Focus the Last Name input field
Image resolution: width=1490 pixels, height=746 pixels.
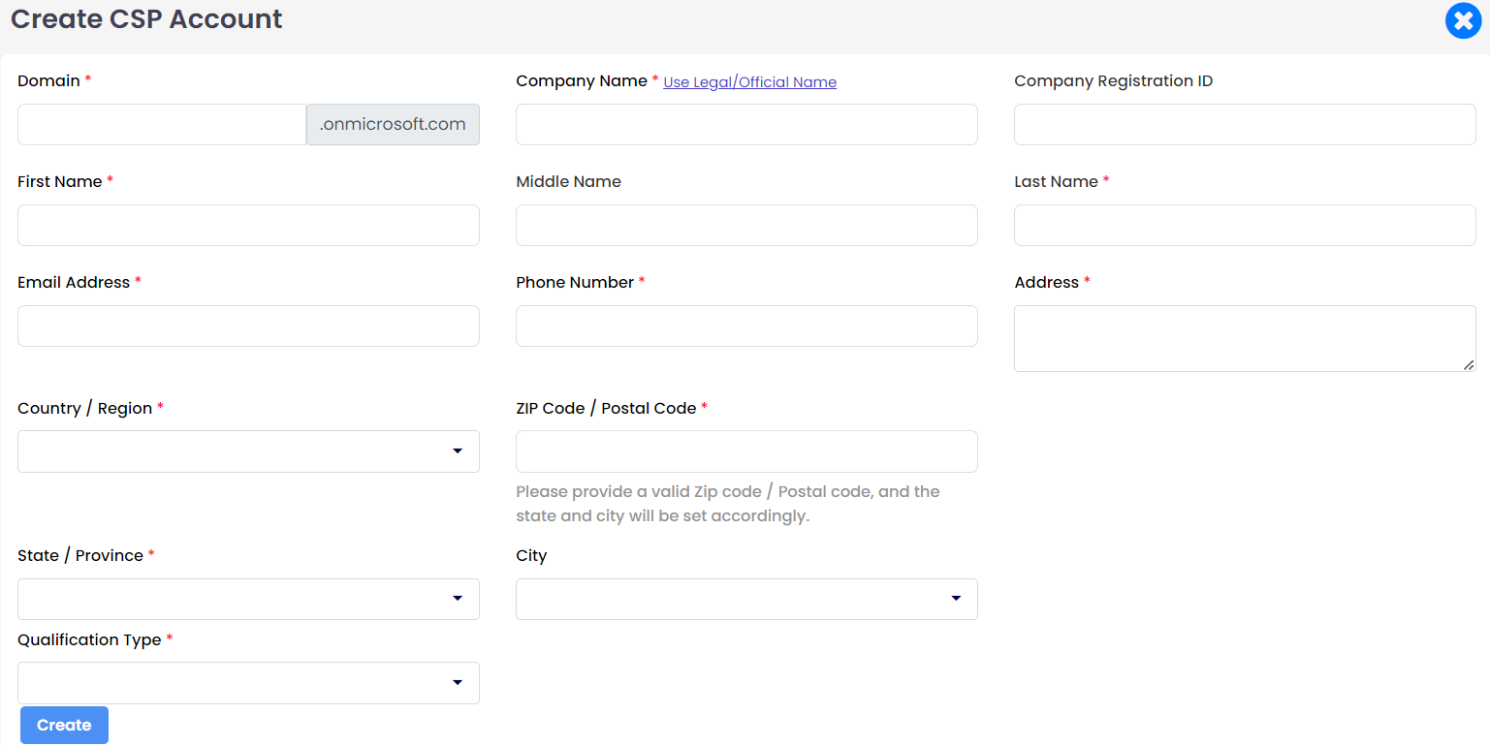(x=1245, y=225)
